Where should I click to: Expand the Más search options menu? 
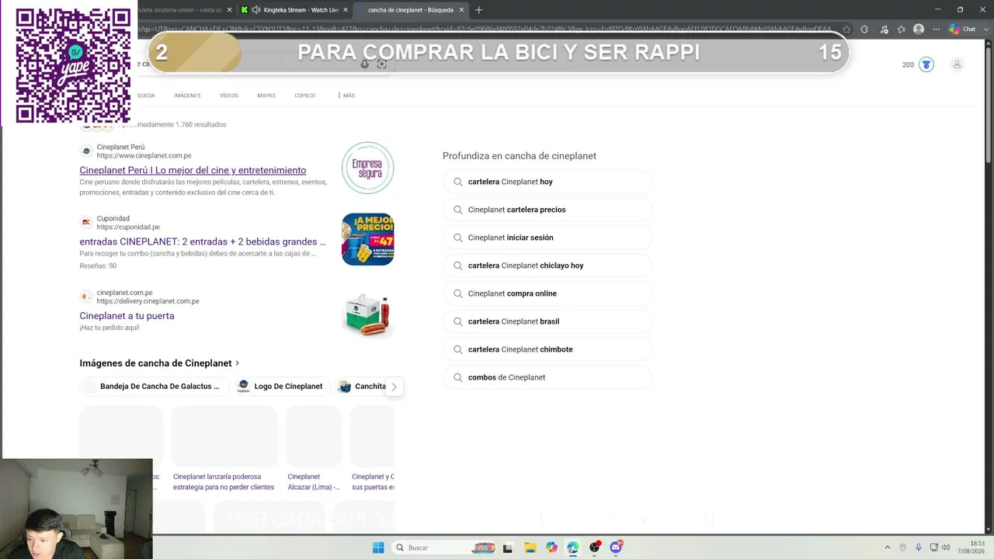[x=346, y=95]
